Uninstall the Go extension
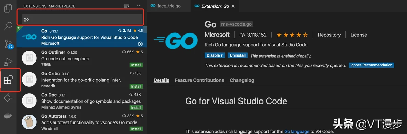 (237, 55)
